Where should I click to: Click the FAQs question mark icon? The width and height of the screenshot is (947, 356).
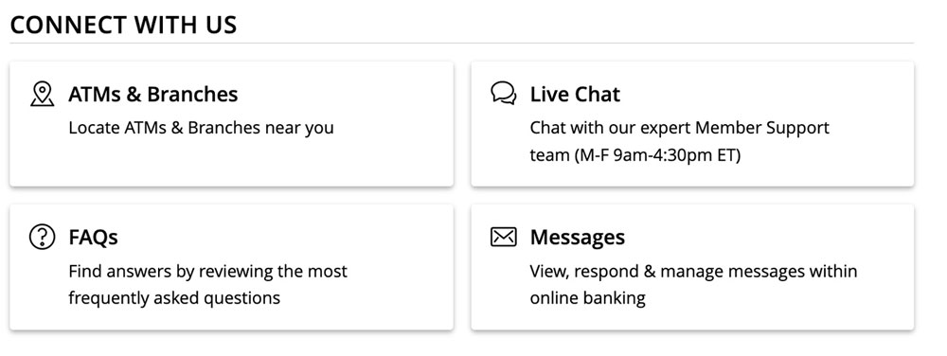(42, 237)
